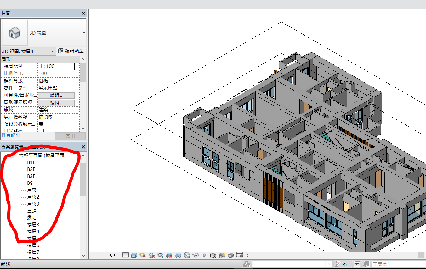
Task: Click the Highlight Displacement Sets icon
Action: coord(231,255)
